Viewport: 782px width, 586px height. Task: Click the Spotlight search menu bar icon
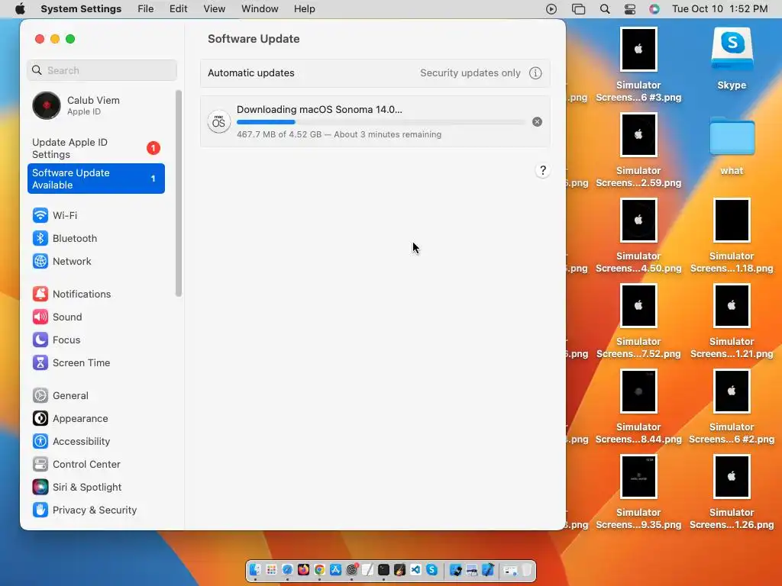(x=605, y=9)
